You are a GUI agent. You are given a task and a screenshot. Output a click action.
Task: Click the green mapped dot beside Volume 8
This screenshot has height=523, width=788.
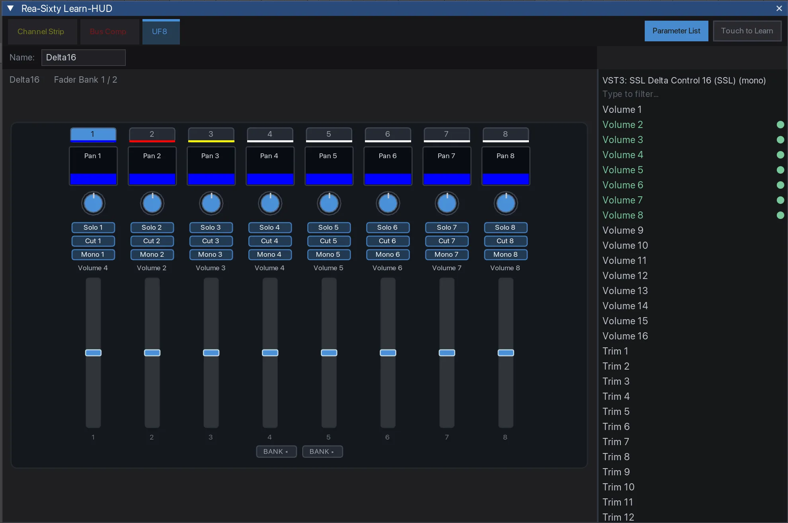coord(780,215)
